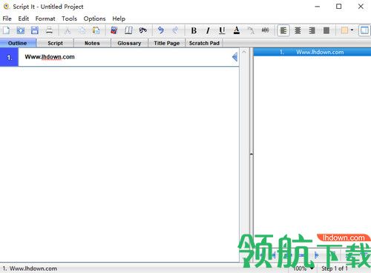Open the Help menu
The width and height of the screenshot is (371, 273).
[119, 19]
